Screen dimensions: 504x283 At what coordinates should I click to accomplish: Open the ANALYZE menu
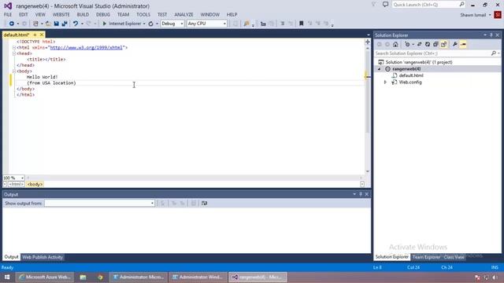[183, 14]
